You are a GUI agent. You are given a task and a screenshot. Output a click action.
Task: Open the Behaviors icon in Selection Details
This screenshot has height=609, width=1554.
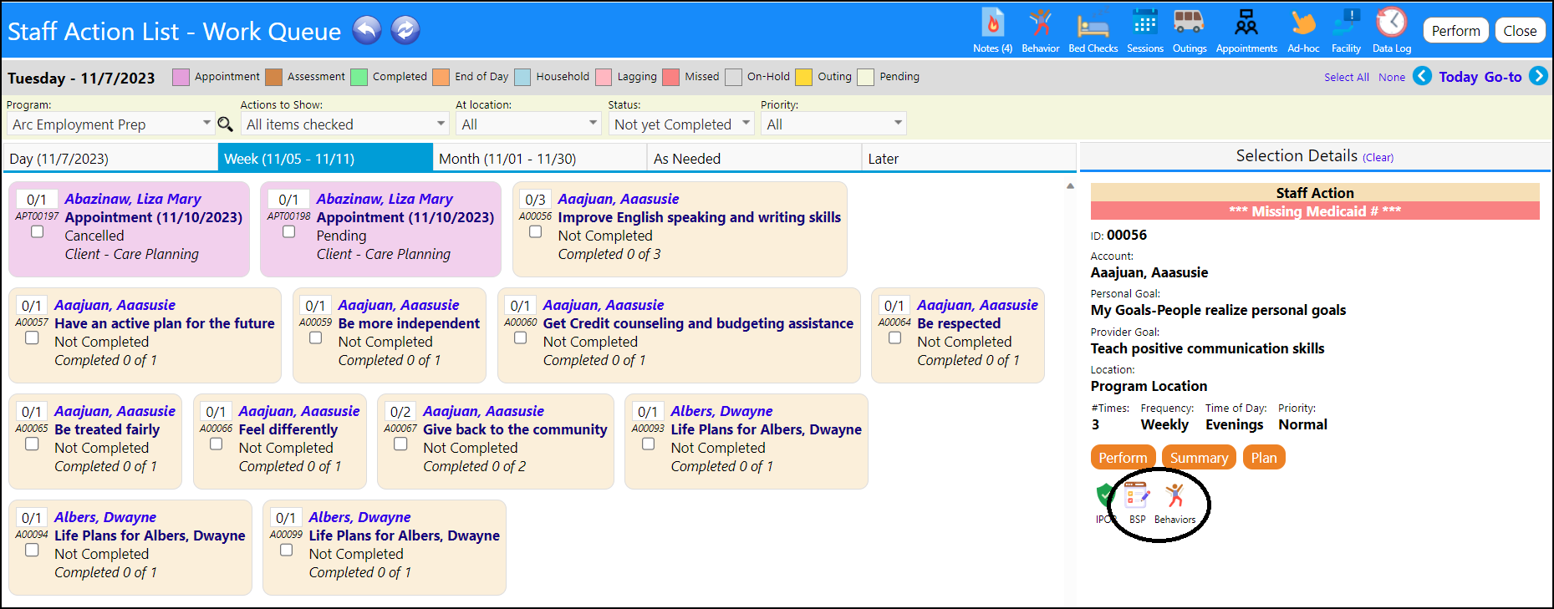[1174, 503]
